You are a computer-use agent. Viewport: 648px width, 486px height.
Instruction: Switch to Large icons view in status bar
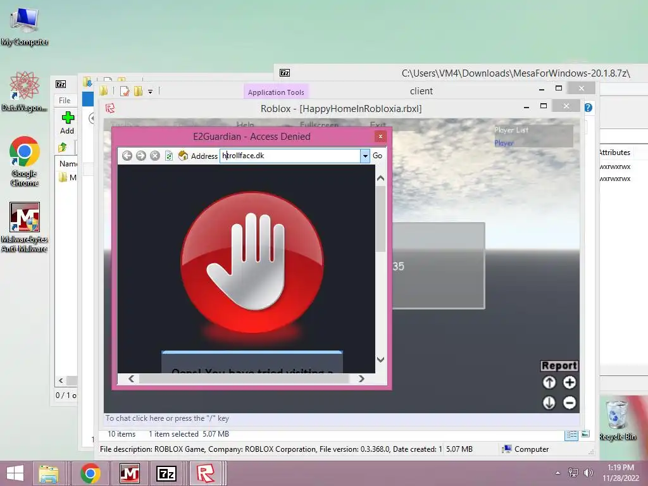tap(585, 434)
